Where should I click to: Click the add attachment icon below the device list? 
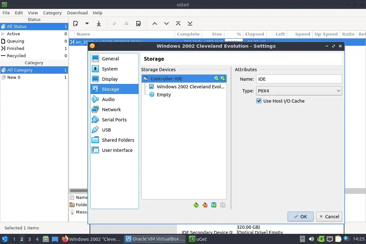(214, 205)
